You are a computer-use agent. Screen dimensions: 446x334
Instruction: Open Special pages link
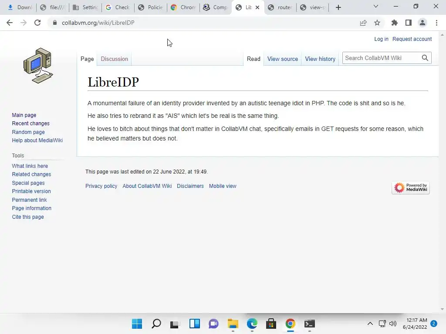tap(28, 183)
